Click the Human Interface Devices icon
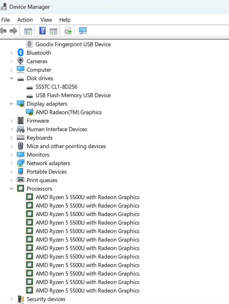 point(20,129)
